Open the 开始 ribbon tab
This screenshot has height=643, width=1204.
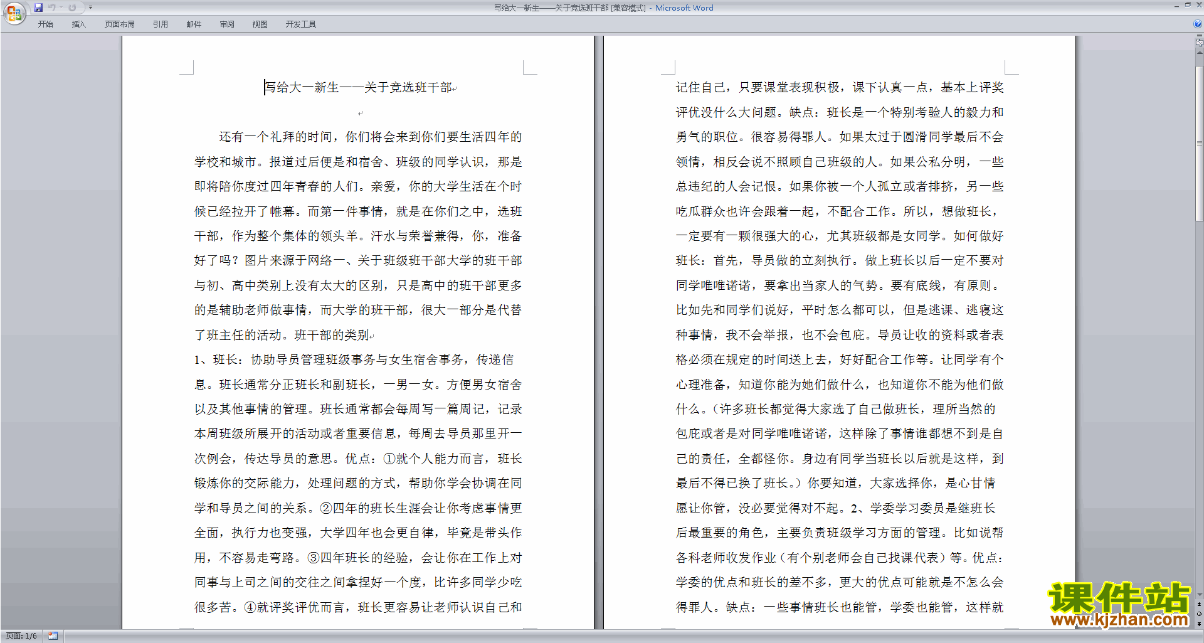tap(45, 24)
